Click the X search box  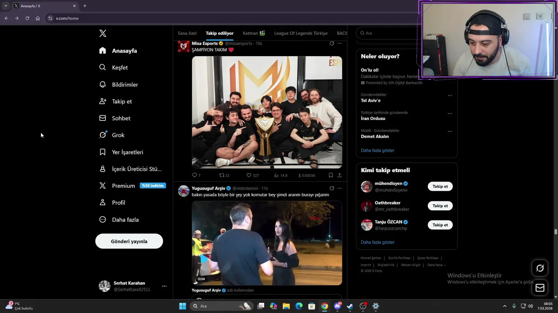pos(388,33)
